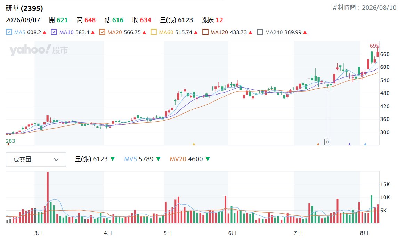Image resolution: width=398 pixels, height=238 pixels.
Task: Click the 300 price axis label
Action: pos(385,132)
